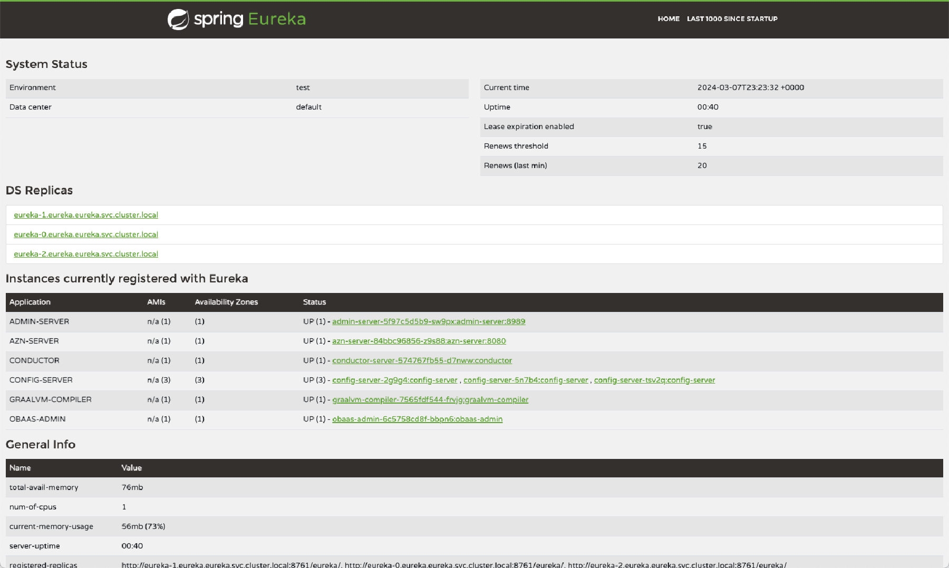This screenshot has width=949, height=568.
Task: Open the config-server-5n7b4 instance link
Action: [526, 380]
